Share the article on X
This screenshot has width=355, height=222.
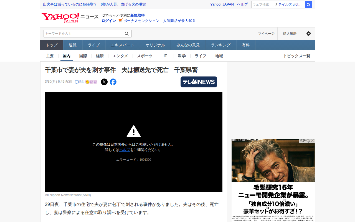pos(104,82)
